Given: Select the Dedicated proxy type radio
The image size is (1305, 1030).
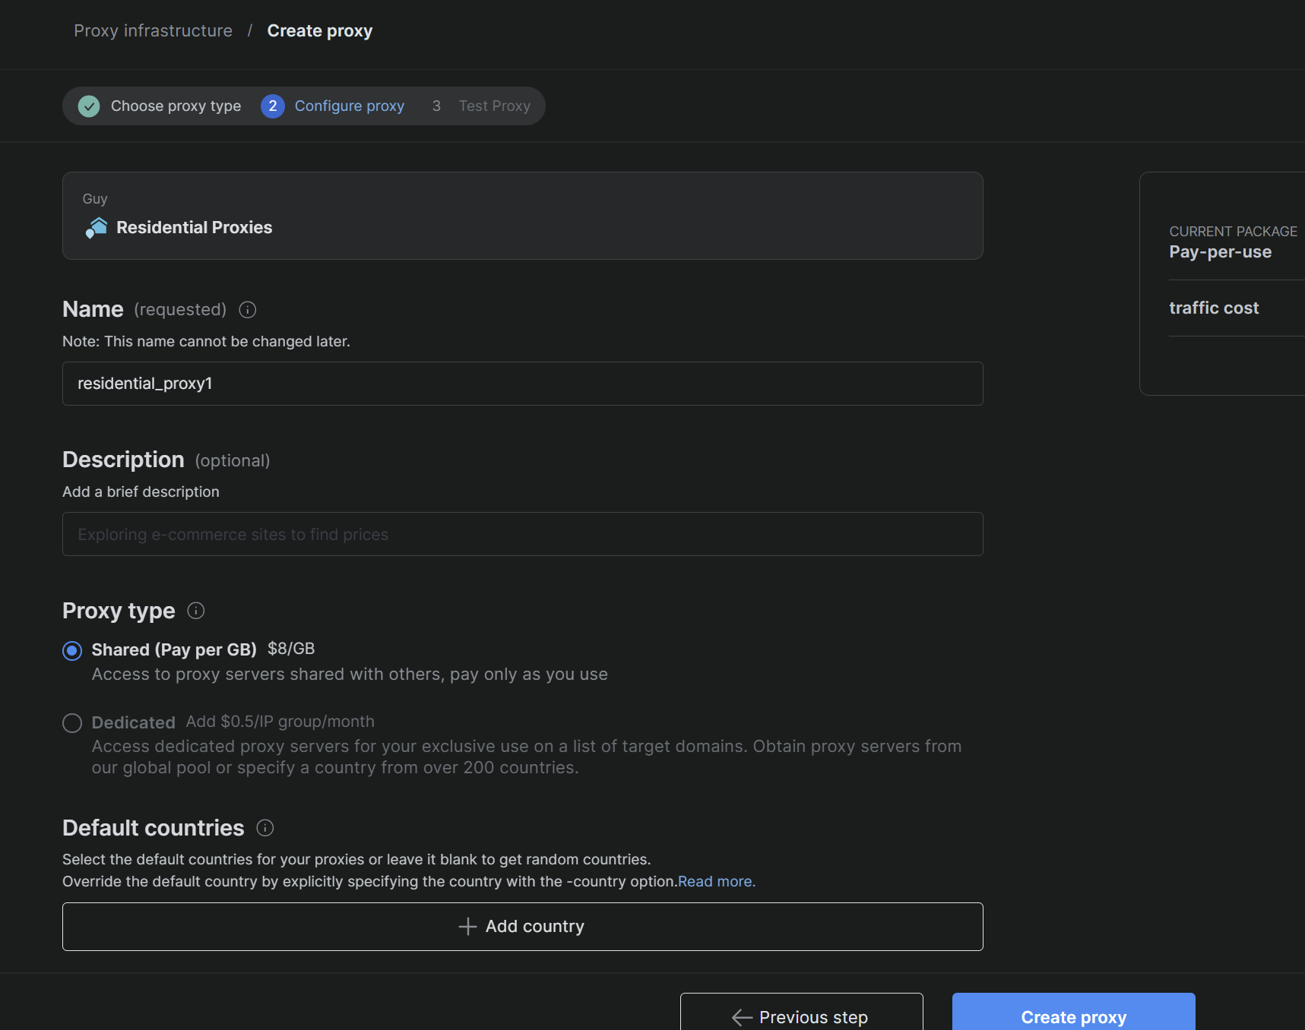Looking at the screenshot, I should point(72,723).
